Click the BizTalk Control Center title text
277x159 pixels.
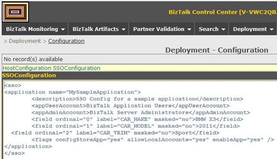click(222, 12)
